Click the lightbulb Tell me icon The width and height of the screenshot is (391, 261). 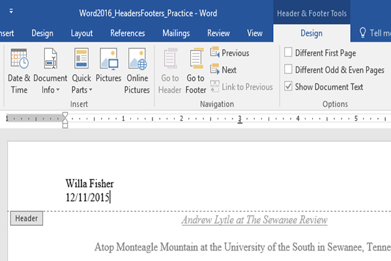(362, 33)
